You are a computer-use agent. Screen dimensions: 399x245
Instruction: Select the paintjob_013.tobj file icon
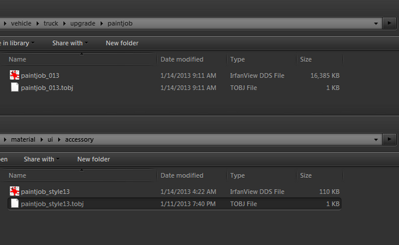point(15,87)
